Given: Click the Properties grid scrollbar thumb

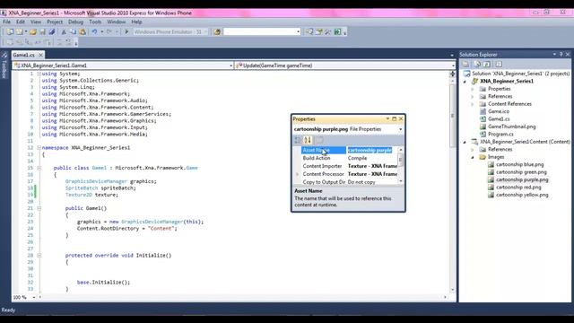Looking at the screenshot, I should [401, 160].
